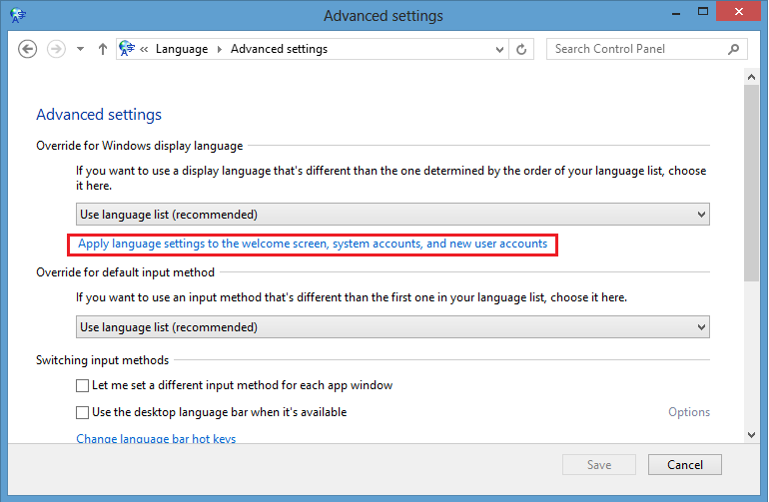This screenshot has width=769, height=502.
Task: Open Apply language settings to welcome screen link
Action: point(313,244)
